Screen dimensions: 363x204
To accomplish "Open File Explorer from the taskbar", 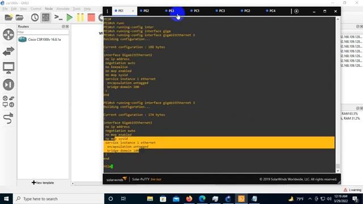I will 150,199.
